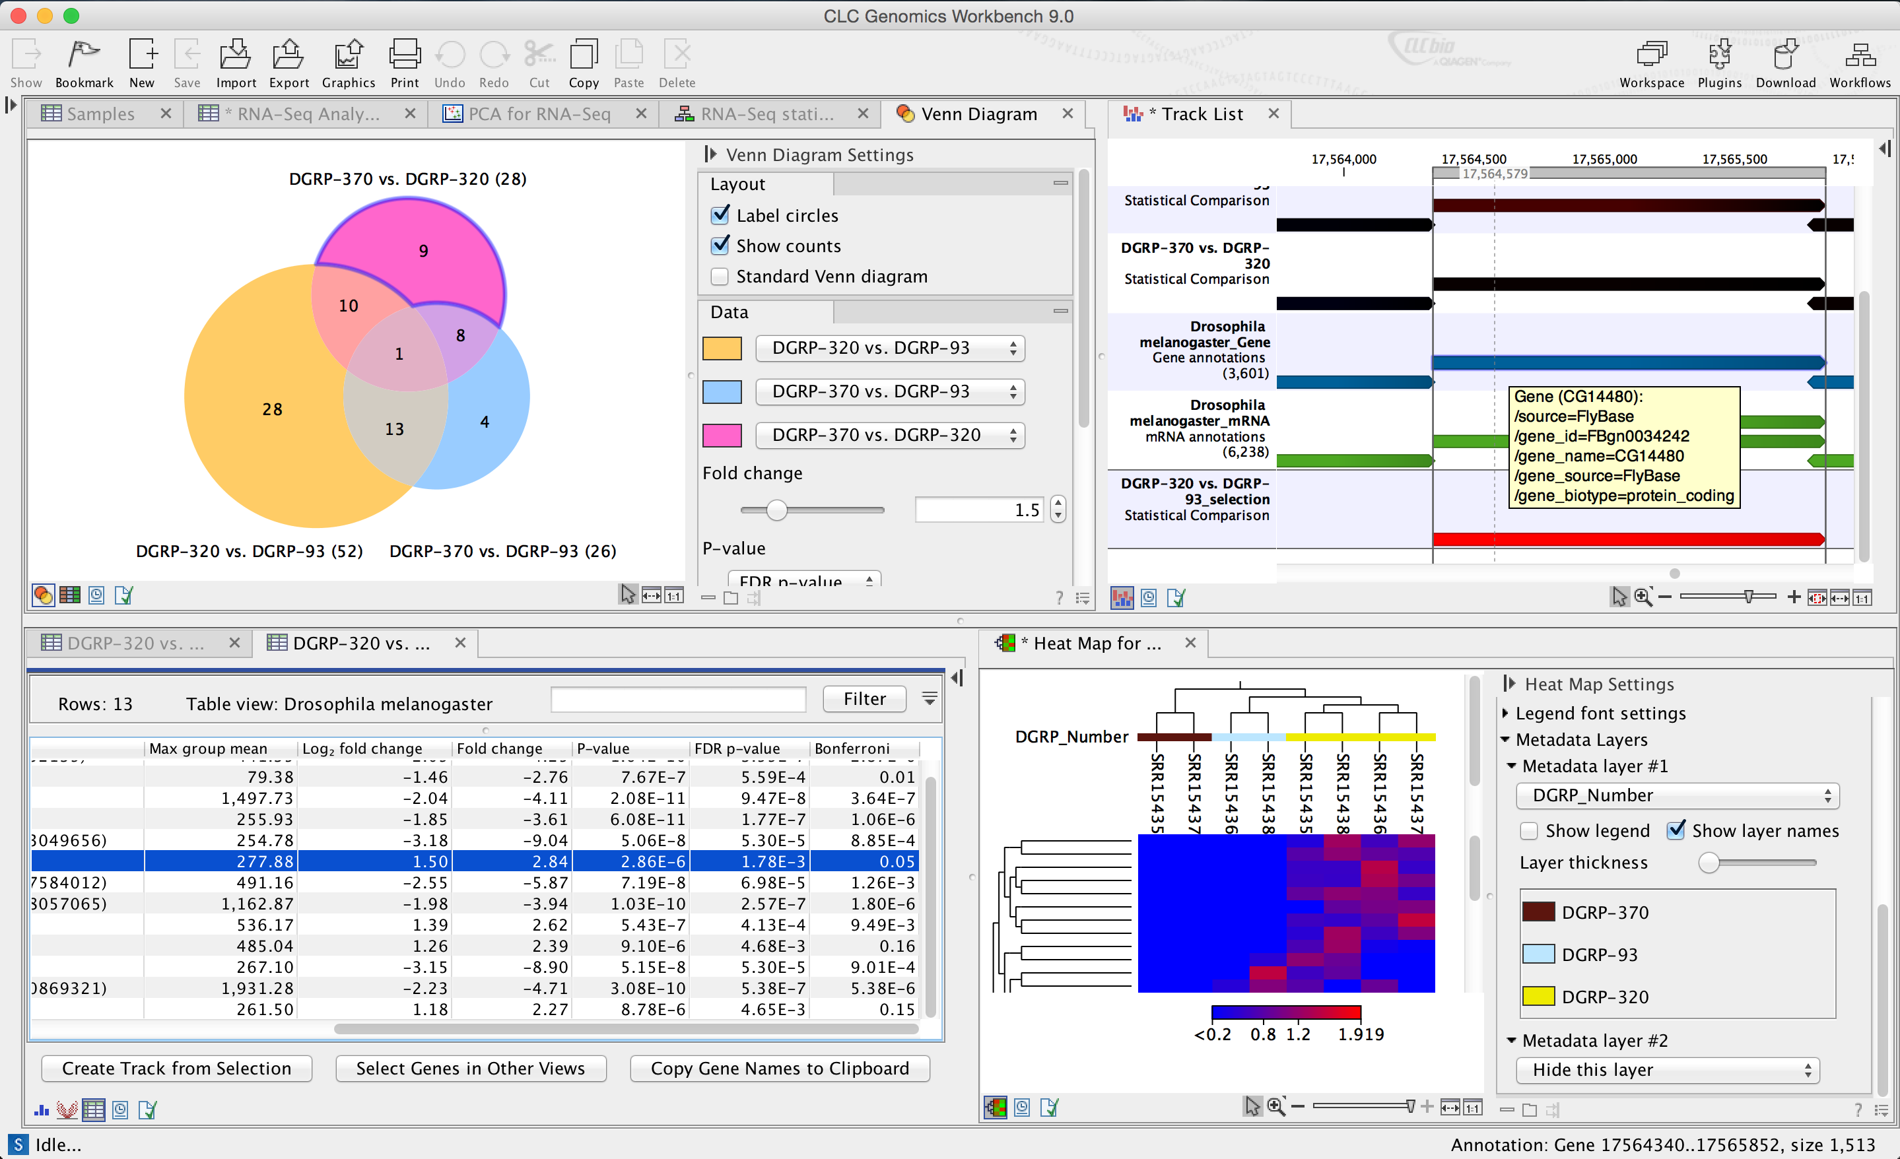The height and width of the screenshot is (1159, 1900).
Task: Click the Fold change stepper arrows
Action: tap(1058, 510)
